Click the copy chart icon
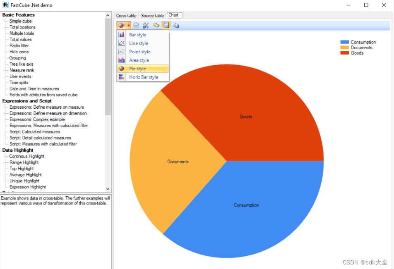 pyautogui.click(x=176, y=25)
